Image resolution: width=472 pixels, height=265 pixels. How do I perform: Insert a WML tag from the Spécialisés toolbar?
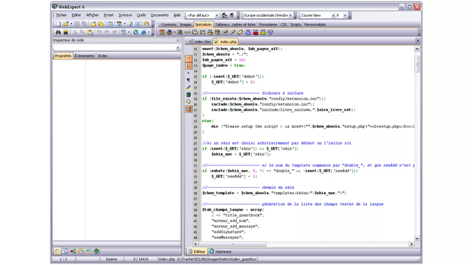click(262, 33)
